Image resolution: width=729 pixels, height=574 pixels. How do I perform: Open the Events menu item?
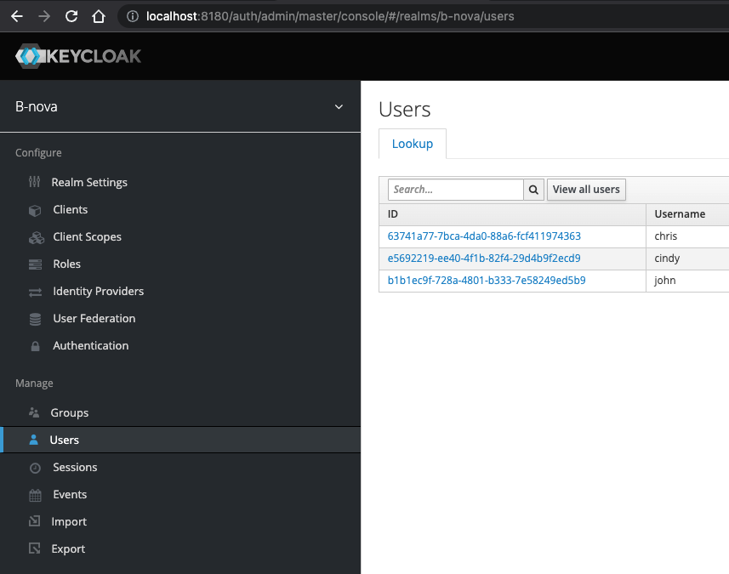click(x=70, y=494)
